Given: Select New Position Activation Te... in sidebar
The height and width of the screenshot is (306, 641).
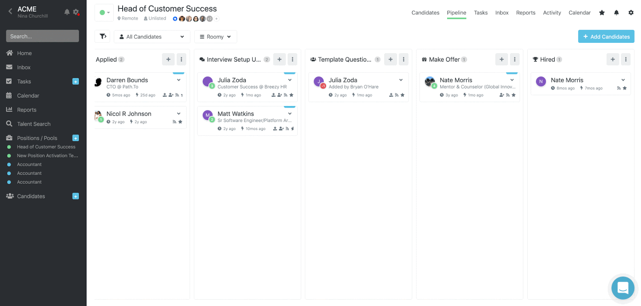Looking at the screenshot, I should click(47, 156).
